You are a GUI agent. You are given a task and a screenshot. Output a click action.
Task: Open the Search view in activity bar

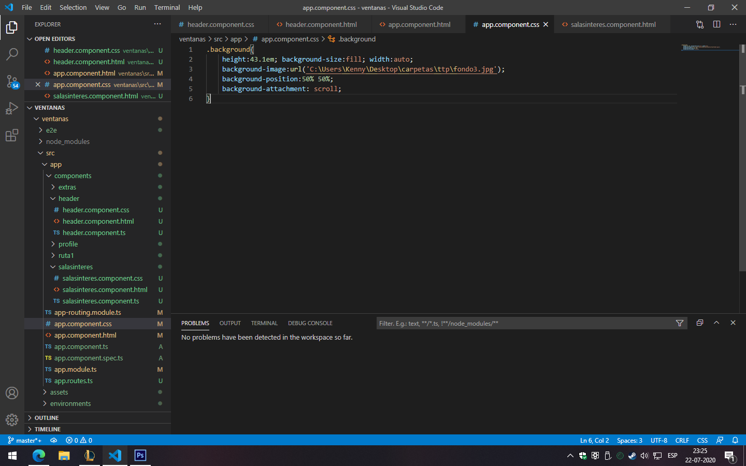[12, 54]
